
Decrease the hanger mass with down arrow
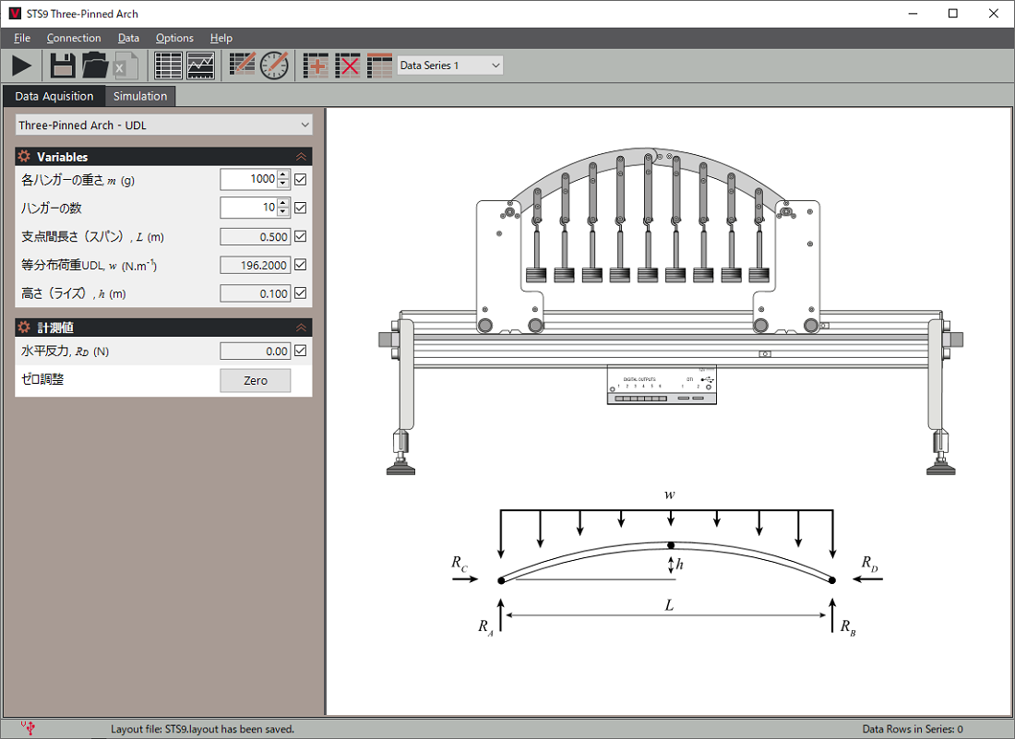[x=283, y=184]
